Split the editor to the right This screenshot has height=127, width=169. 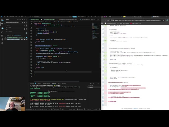coord(97,20)
